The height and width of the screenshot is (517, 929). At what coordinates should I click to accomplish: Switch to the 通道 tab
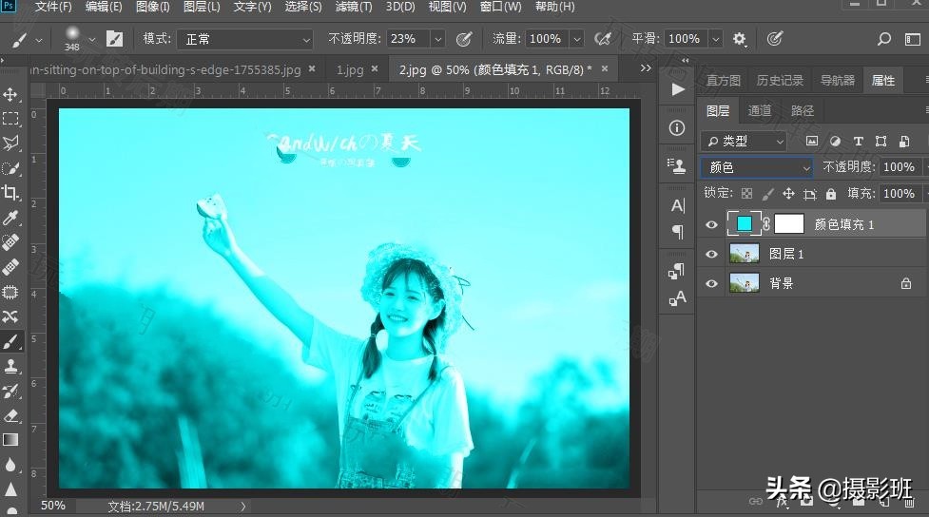[760, 110]
